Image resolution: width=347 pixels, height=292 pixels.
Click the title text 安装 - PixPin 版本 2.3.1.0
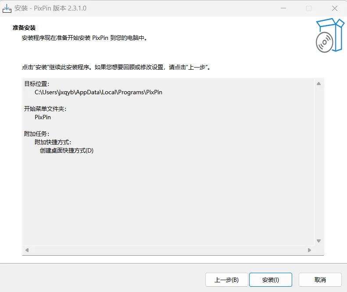tap(50, 8)
